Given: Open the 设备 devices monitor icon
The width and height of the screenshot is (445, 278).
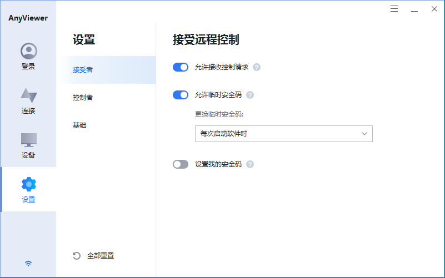Looking at the screenshot, I should tap(28, 140).
